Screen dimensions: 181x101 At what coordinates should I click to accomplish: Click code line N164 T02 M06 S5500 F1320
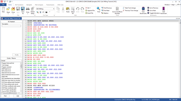pos(41,86)
